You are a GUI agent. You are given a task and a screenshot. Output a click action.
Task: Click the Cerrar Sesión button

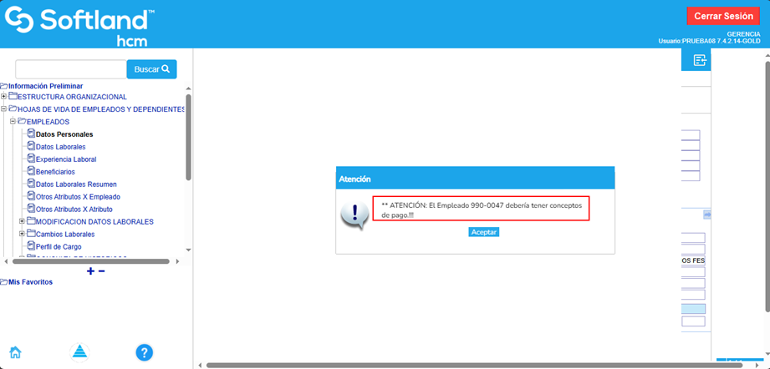click(x=723, y=16)
